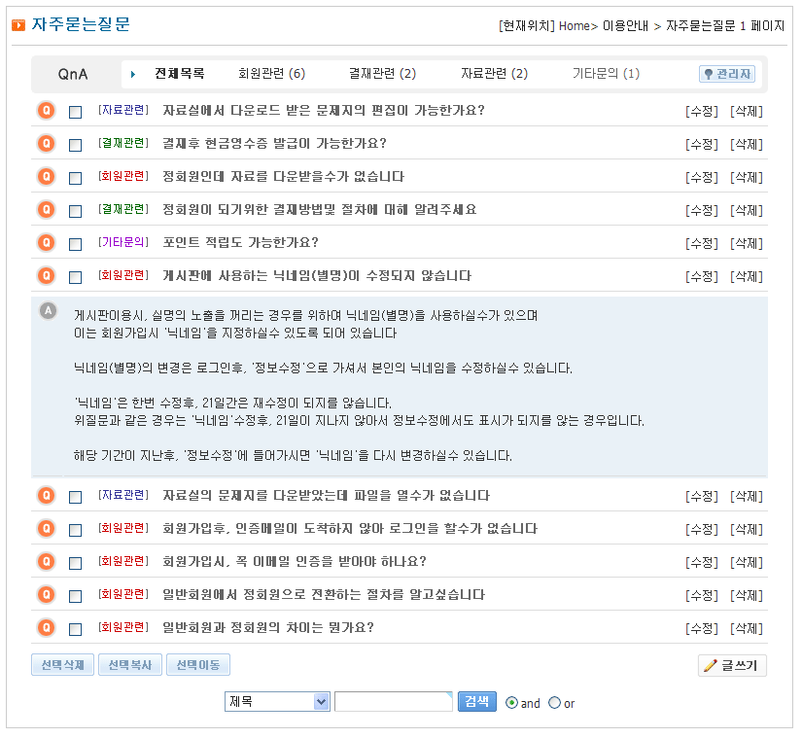Expand the question 자료실의 문제지를 다운받았는데 파일을 열수가 없습니다
This screenshot has width=802, height=738.
[x=326, y=496]
